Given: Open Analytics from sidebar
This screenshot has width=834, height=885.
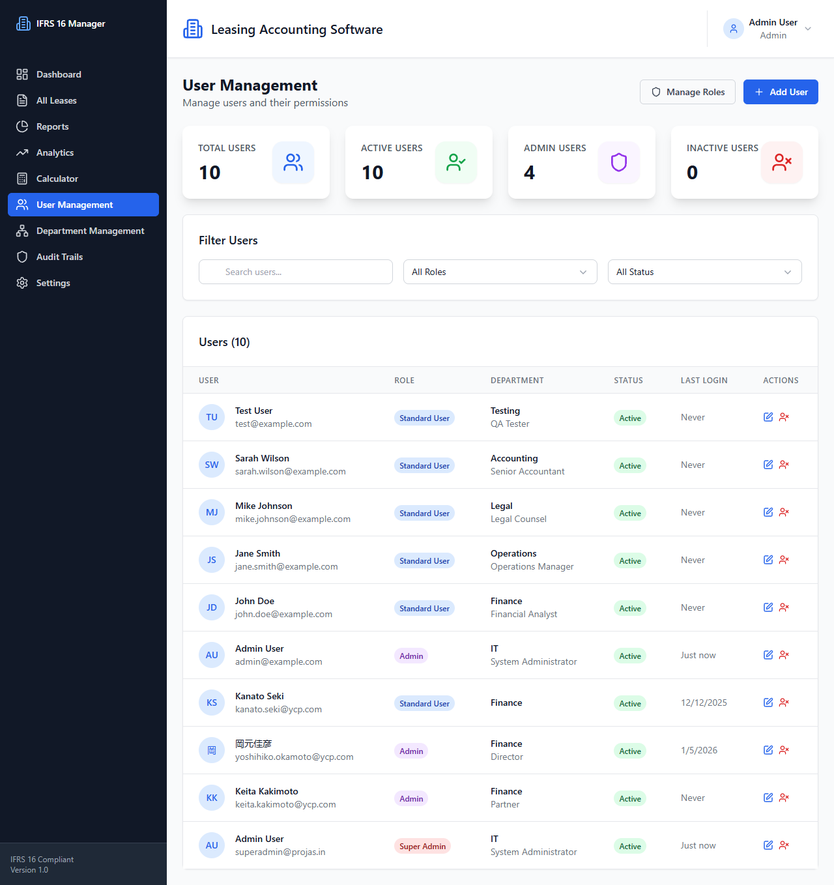Looking at the screenshot, I should click(83, 152).
